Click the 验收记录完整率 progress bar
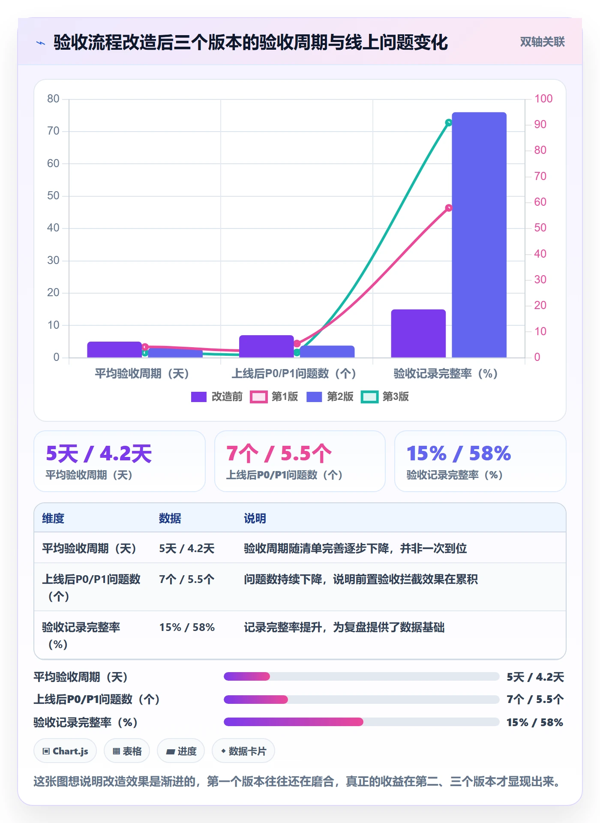The image size is (600, 823). pos(361,722)
